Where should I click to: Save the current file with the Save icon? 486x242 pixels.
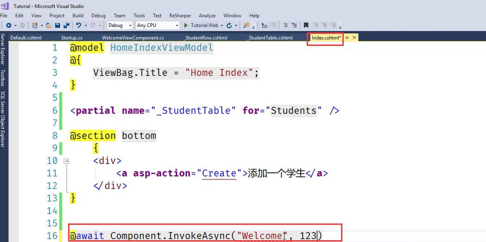[x=57, y=25]
